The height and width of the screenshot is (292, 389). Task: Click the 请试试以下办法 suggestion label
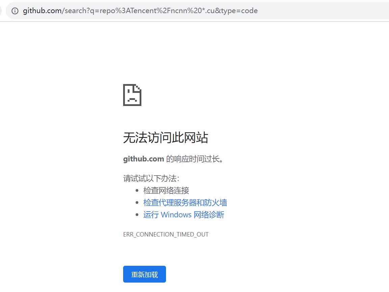point(151,178)
